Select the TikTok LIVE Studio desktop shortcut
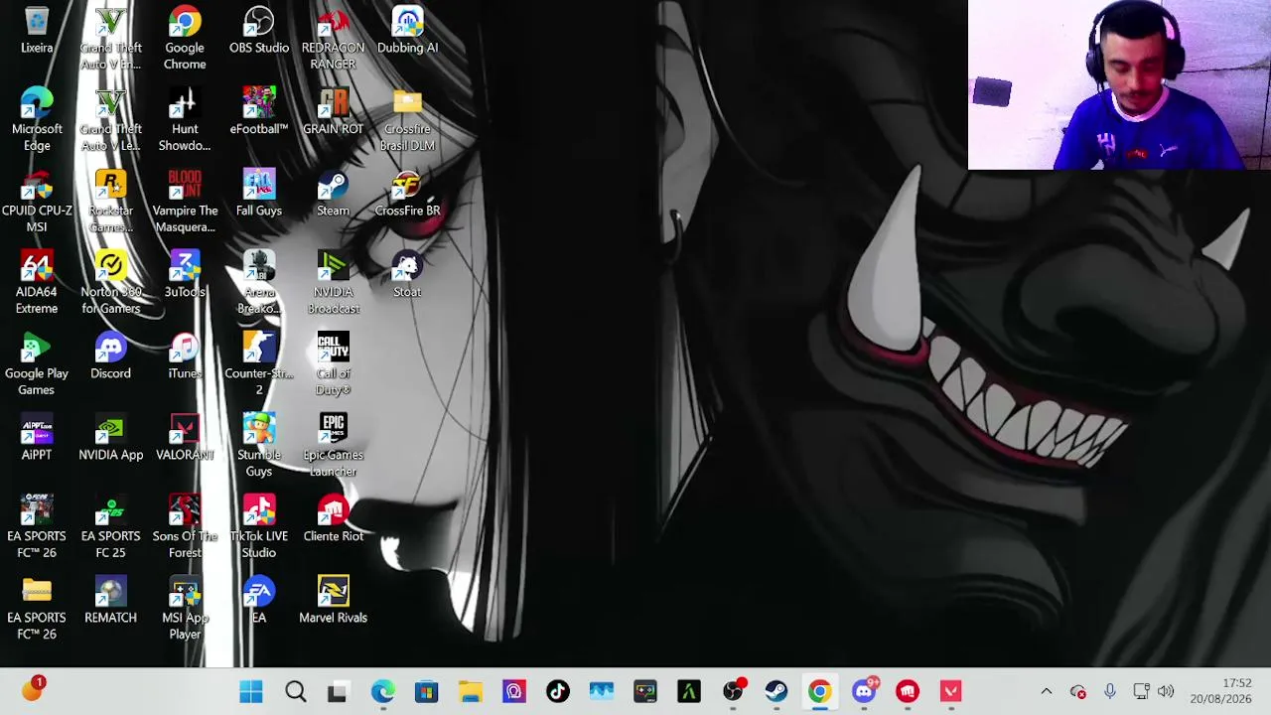Image resolution: width=1271 pixels, height=715 pixels. tap(259, 527)
